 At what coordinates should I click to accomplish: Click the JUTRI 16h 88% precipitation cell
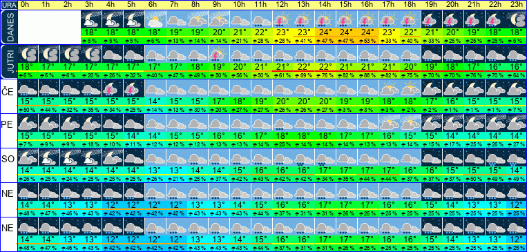click(x=368, y=75)
